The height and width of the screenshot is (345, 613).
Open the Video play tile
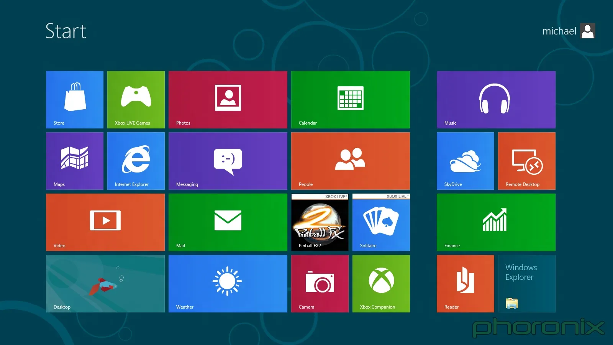(x=105, y=222)
